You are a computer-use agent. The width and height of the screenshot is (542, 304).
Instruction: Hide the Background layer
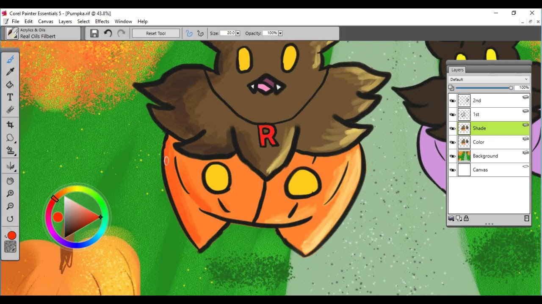pyautogui.click(x=453, y=156)
